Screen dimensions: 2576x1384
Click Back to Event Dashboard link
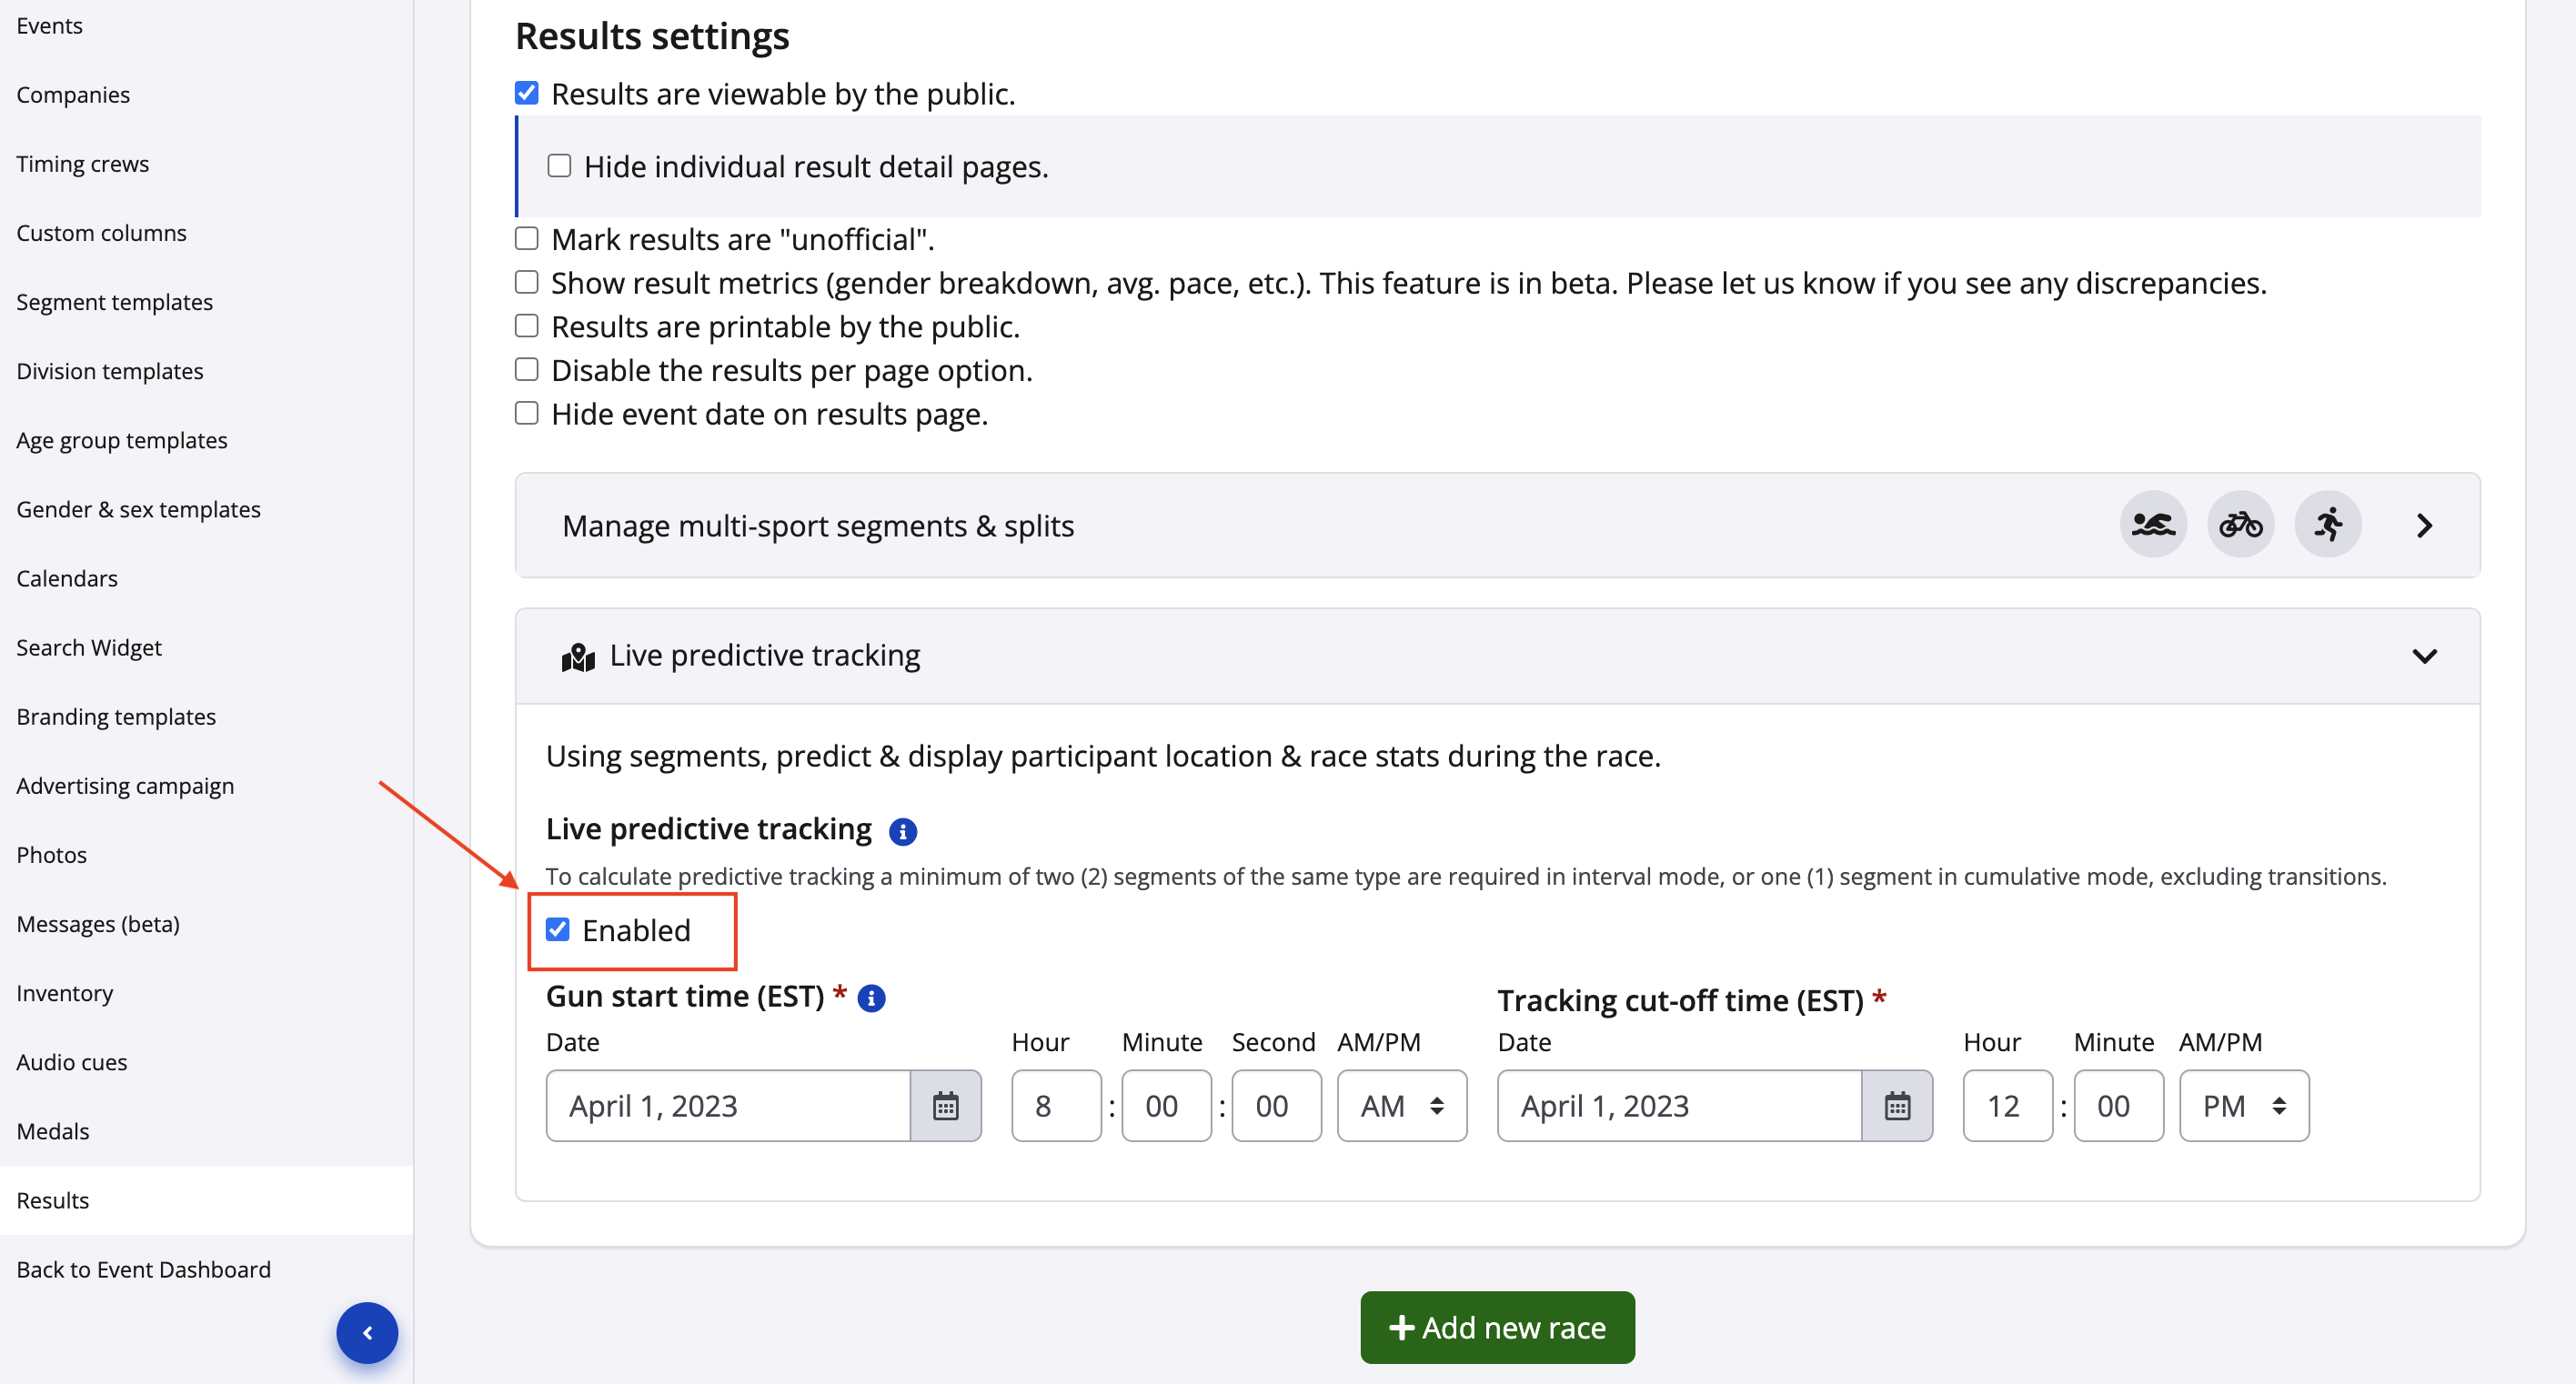tap(143, 1269)
